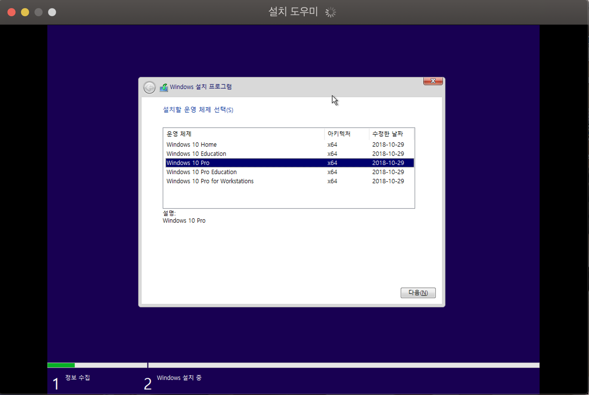Click the date cell for Windows 10 Pro Education

(388, 172)
